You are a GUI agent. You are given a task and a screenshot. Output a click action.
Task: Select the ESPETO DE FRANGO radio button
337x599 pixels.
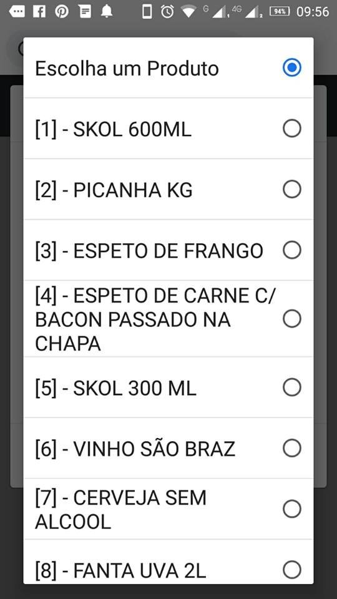pyautogui.click(x=292, y=250)
